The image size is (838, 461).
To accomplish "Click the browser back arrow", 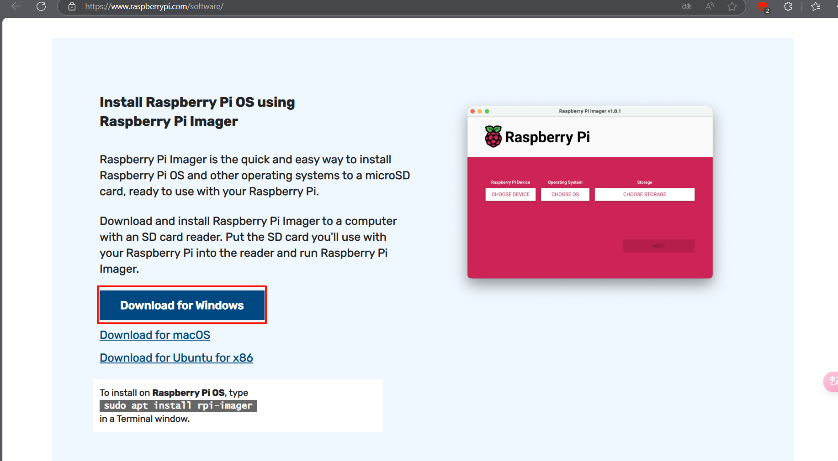I will point(16,6).
